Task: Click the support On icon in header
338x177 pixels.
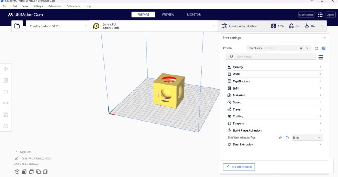Action: click(x=291, y=26)
